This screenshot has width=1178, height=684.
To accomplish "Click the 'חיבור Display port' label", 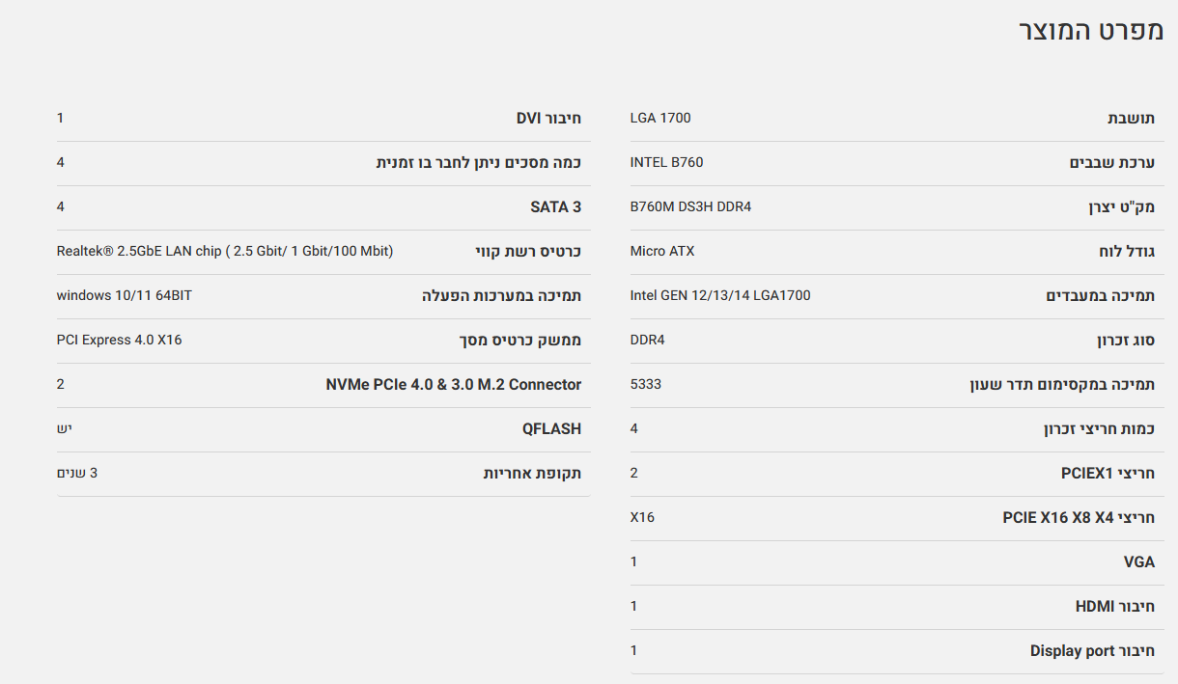I will pyautogui.click(x=1092, y=651).
